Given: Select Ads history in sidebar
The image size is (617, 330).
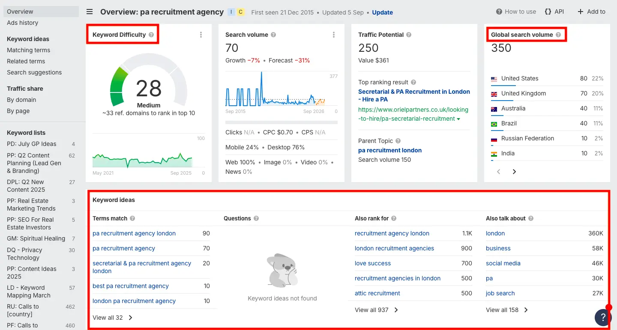Looking at the screenshot, I should pyautogui.click(x=22, y=23).
